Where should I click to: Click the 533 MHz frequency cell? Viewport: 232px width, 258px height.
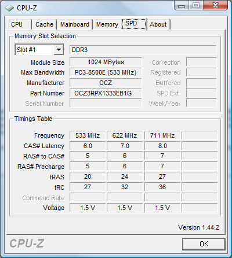click(x=88, y=135)
